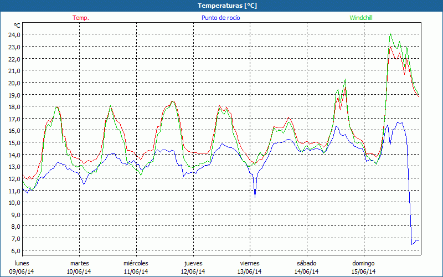Screen dimensions: 443x277
Task: Select the viernes day label
Action: pyautogui.click(x=249, y=263)
